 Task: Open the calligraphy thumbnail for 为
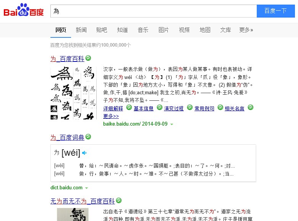click(x=73, y=93)
